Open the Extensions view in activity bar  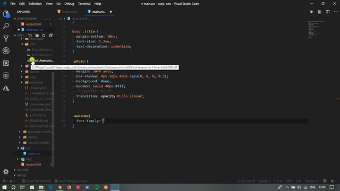coord(6,63)
